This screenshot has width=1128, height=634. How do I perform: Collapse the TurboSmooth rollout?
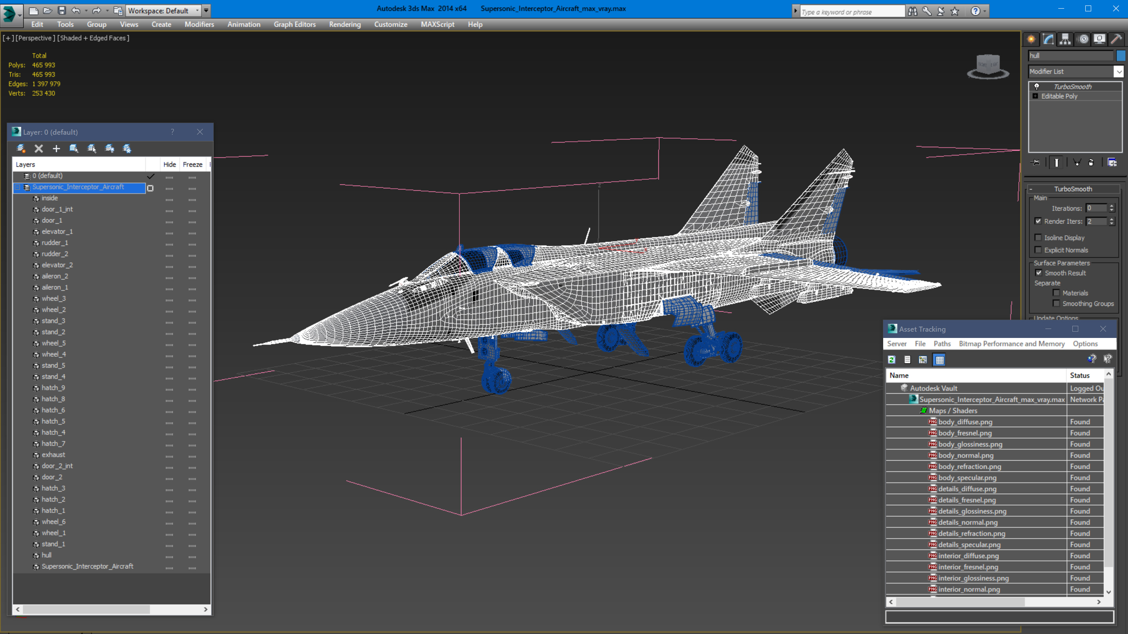pos(1031,189)
